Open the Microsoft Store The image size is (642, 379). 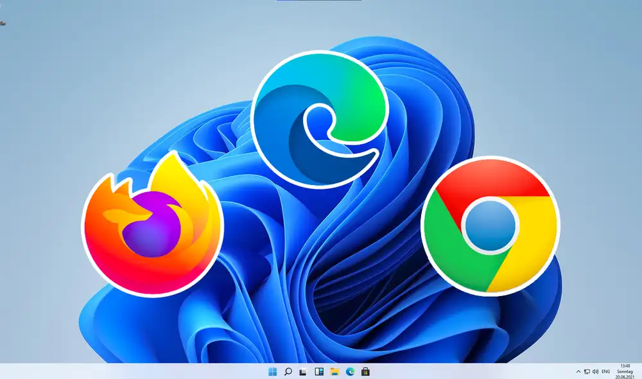pos(364,371)
